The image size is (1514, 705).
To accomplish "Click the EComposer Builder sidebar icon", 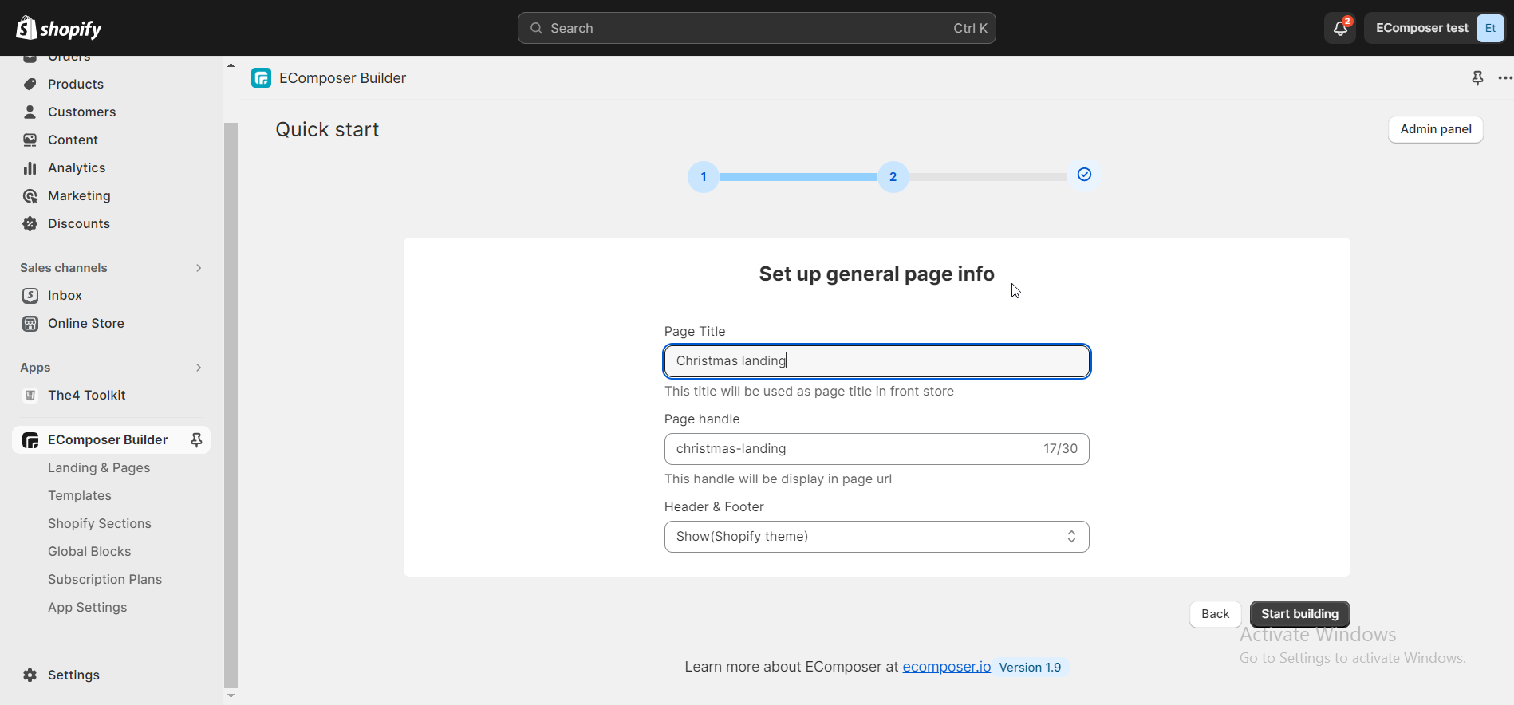I will pyautogui.click(x=30, y=439).
